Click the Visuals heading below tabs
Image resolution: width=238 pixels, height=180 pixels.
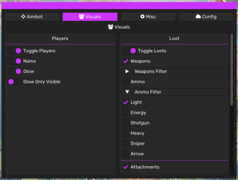point(119,27)
